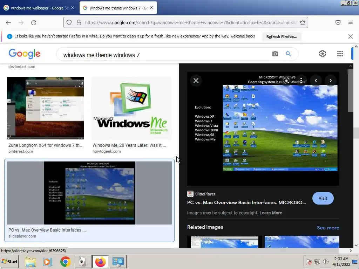Open the Windows Me, 20 Years Later caption
Image resolution: width=359 pixels, height=269 pixels.
coord(129,145)
